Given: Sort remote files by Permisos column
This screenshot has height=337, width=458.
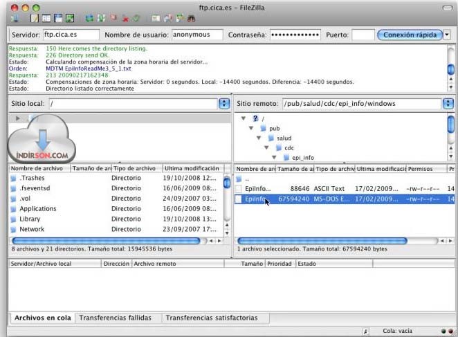Looking at the screenshot, I should 426,169.
